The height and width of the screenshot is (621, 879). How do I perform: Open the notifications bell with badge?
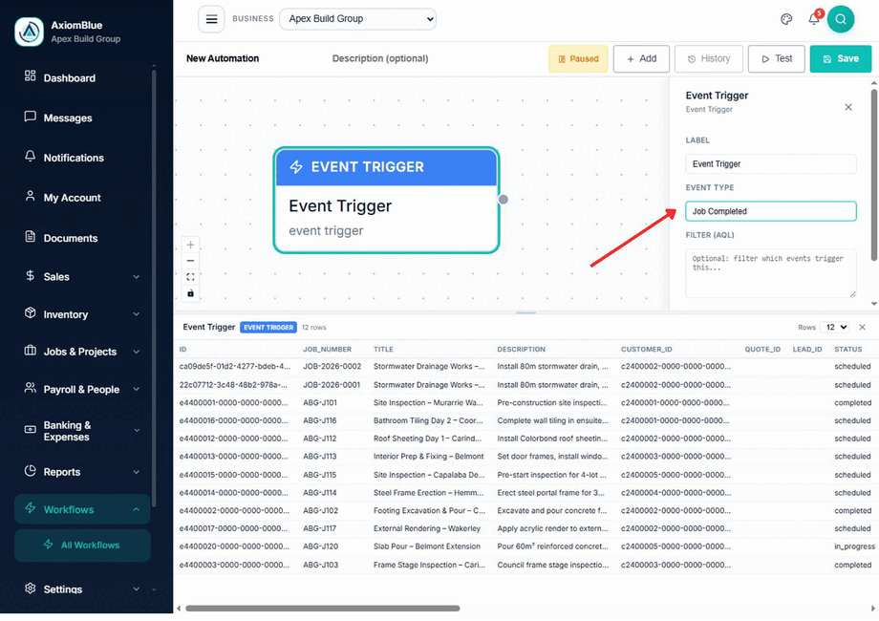coord(815,18)
